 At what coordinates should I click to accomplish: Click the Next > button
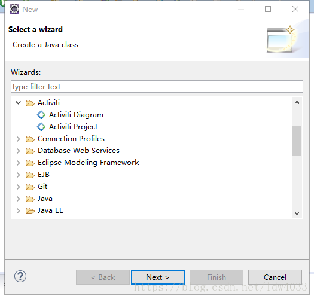pyautogui.click(x=158, y=277)
